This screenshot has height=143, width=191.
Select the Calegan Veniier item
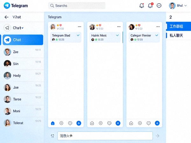144,37
